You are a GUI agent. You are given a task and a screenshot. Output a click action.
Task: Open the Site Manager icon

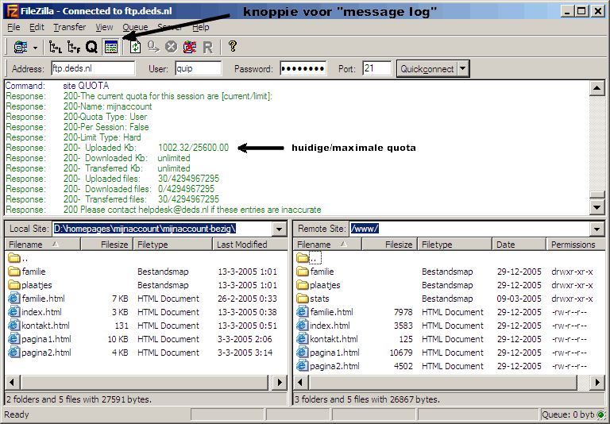coord(20,47)
